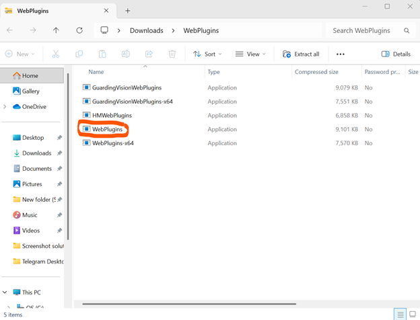Click the navigation pane vertical scrollbar
The image size is (420, 320).
tap(68, 157)
